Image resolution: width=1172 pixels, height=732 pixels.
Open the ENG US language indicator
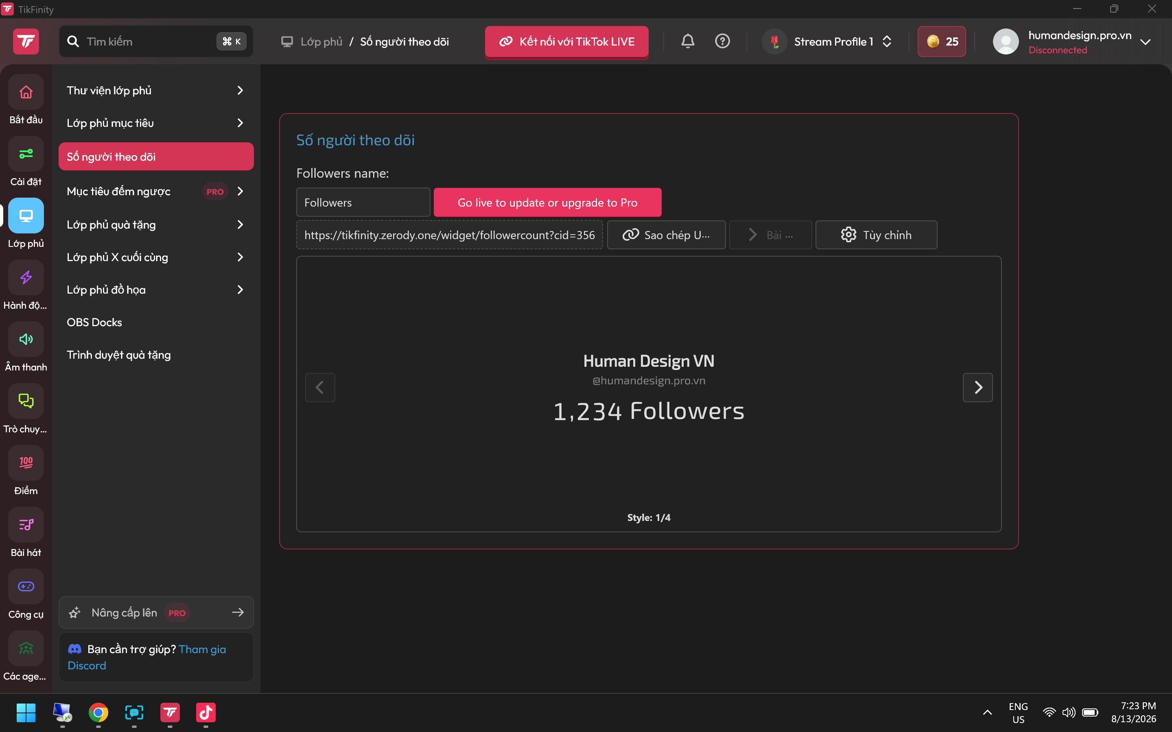coord(1018,712)
